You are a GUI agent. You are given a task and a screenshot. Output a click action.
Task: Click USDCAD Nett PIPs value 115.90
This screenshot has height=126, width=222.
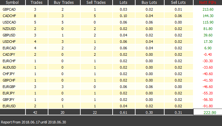[208, 22]
